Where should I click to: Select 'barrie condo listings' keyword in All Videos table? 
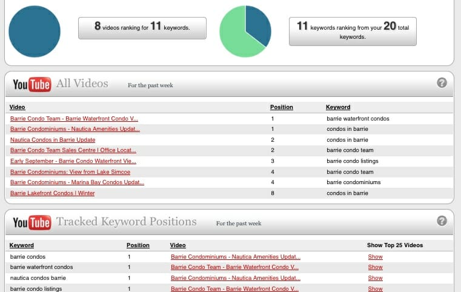[x=352, y=161]
